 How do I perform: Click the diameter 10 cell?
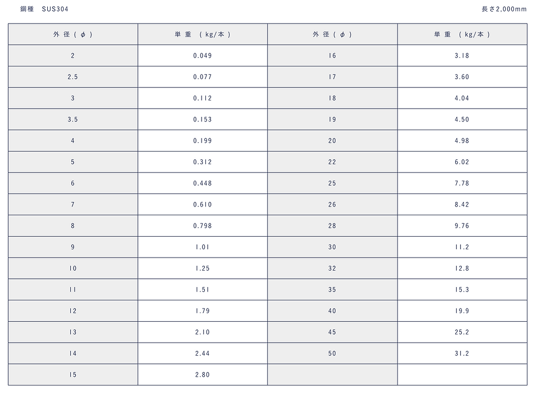(x=72, y=269)
